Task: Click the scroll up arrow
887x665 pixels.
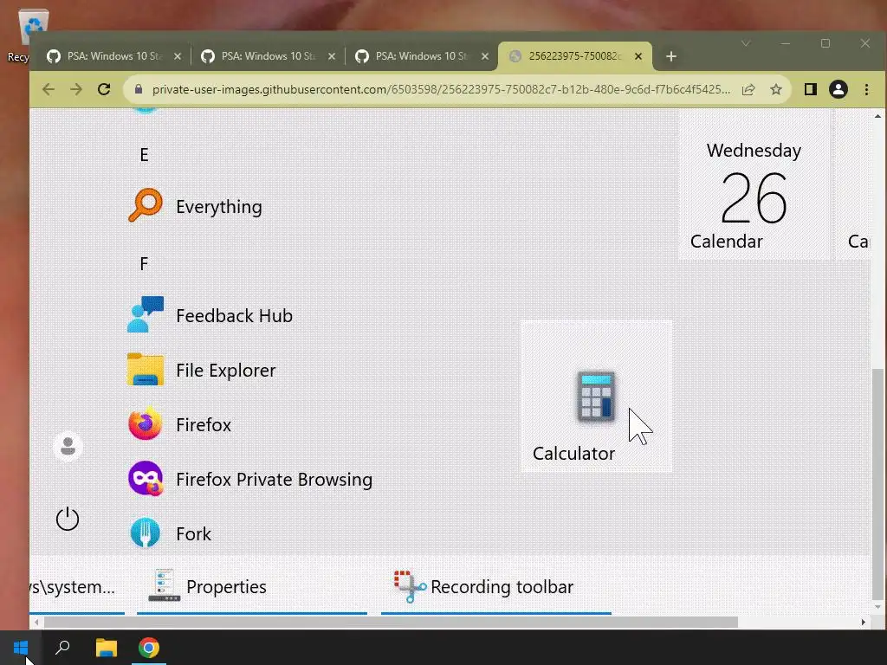Action: click(x=877, y=116)
